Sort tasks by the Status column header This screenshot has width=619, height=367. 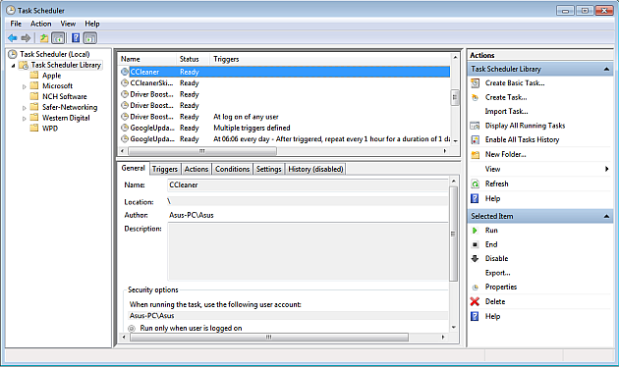[x=193, y=59]
